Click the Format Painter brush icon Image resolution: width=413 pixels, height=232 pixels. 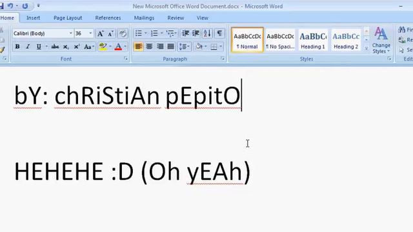3,50
